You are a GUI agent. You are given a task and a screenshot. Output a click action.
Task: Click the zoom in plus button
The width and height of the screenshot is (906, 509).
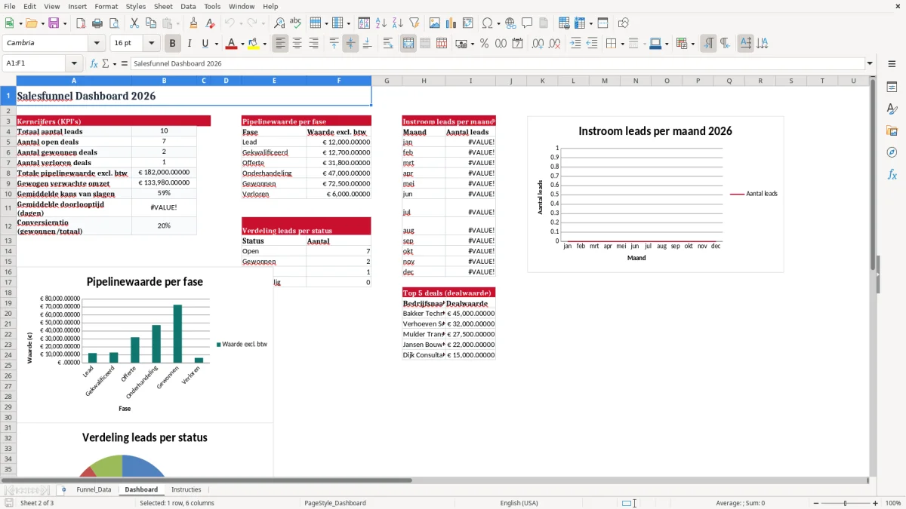point(876,503)
